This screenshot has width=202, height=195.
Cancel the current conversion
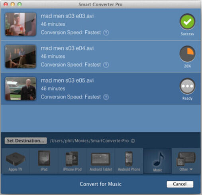coord(180,184)
